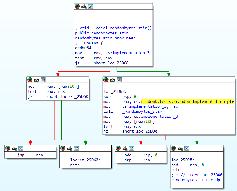Click 'randombytes_stir endp' line
The height and width of the screenshot is (191, 237).
[196, 180]
